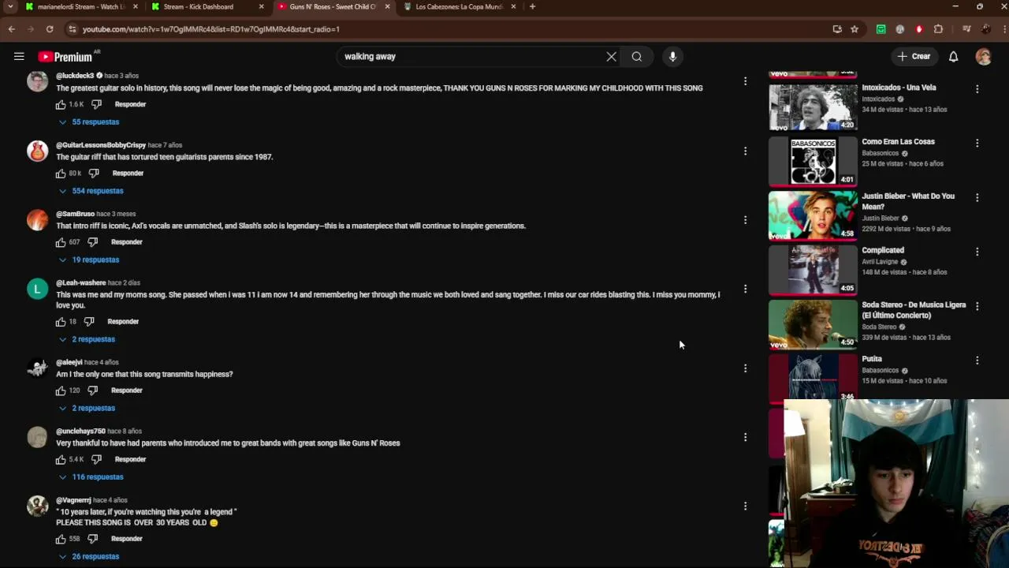Open Babasonicos channel under Putita
This screenshot has height=568, width=1009.
(881, 370)
